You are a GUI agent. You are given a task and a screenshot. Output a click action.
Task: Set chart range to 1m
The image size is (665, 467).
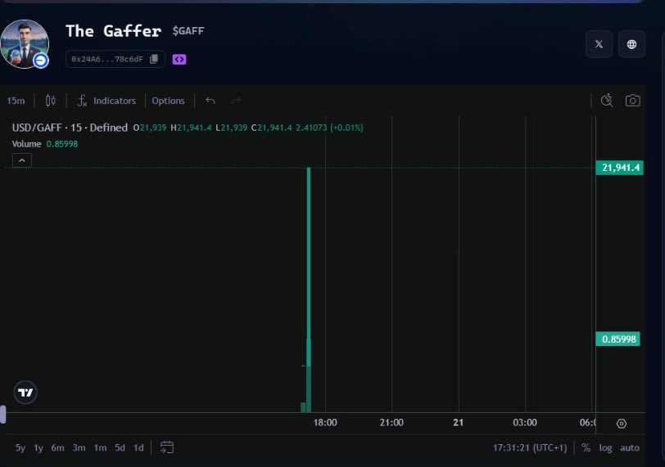tap(100, 448)
